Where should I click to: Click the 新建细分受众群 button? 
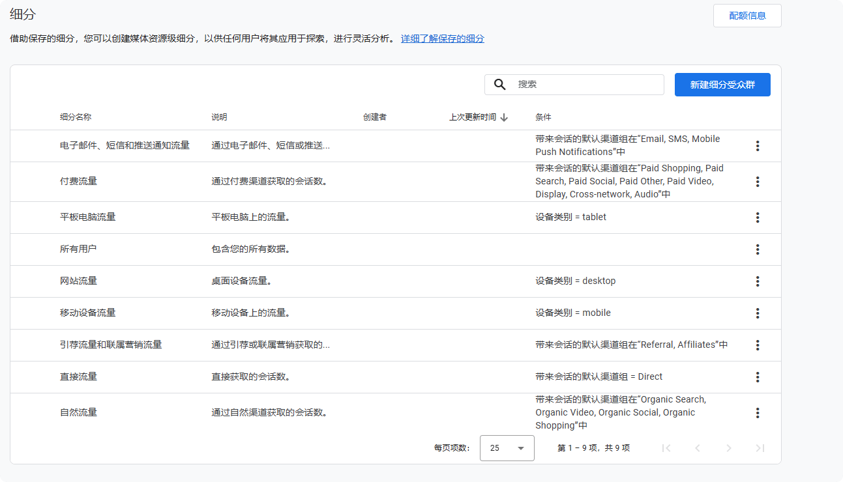(722, 85)
